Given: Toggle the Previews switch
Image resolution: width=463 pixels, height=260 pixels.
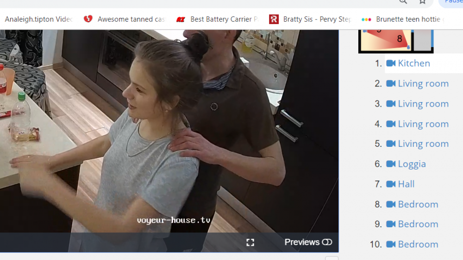Looking at the screenshot, I should (327, 242).
